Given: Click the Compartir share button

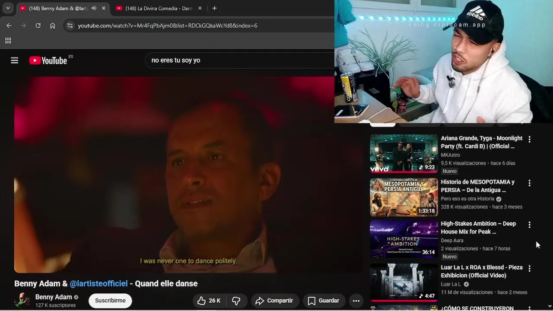Looking at the screenshot, I should (x=274, y=301).
